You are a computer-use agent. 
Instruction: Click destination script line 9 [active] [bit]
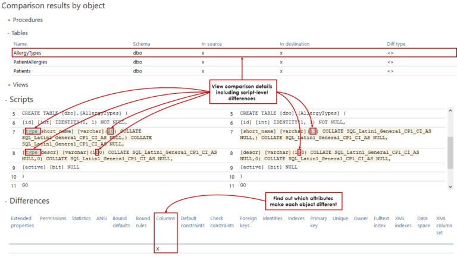pos(269,167)
